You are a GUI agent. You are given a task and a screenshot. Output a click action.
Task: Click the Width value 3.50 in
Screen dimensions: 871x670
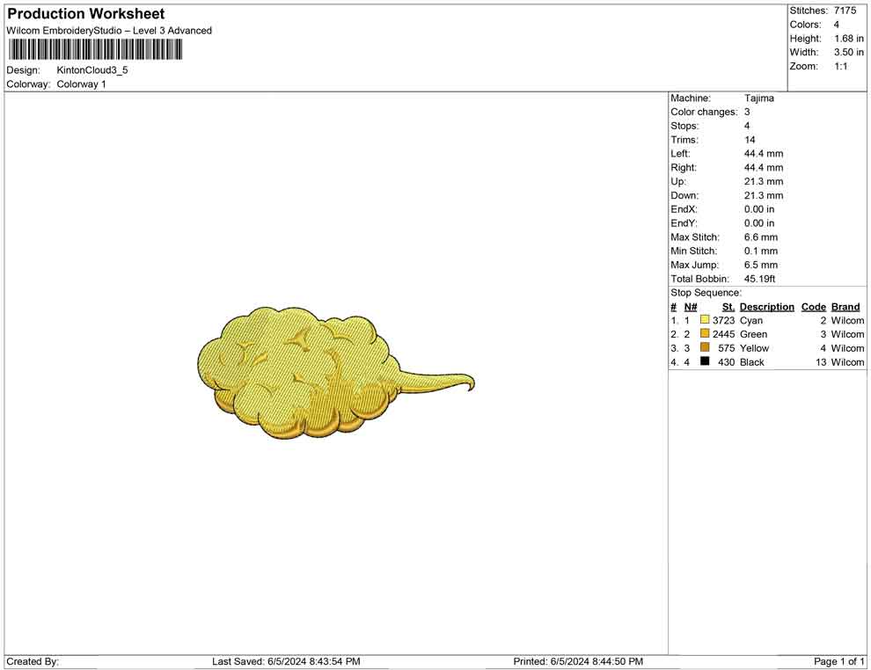[x=849, y=52]
